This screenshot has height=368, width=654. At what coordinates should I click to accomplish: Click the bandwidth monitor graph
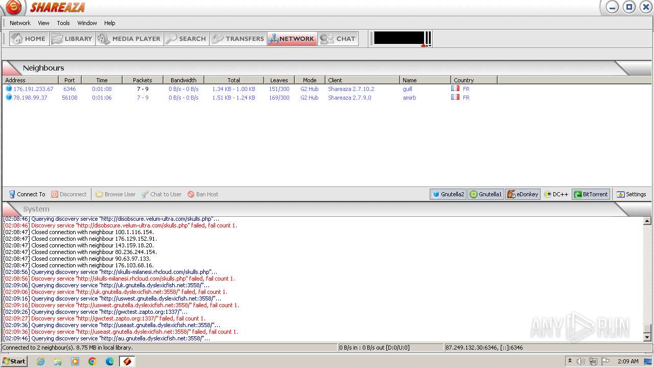[403, 38]
